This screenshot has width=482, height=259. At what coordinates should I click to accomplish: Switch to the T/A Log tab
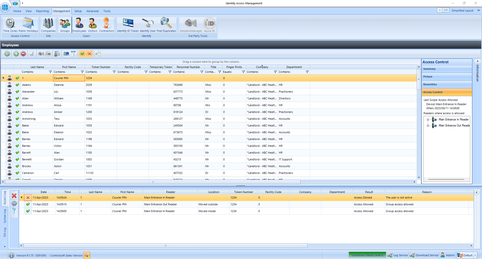pyautogui.click(x=5, y=232)
